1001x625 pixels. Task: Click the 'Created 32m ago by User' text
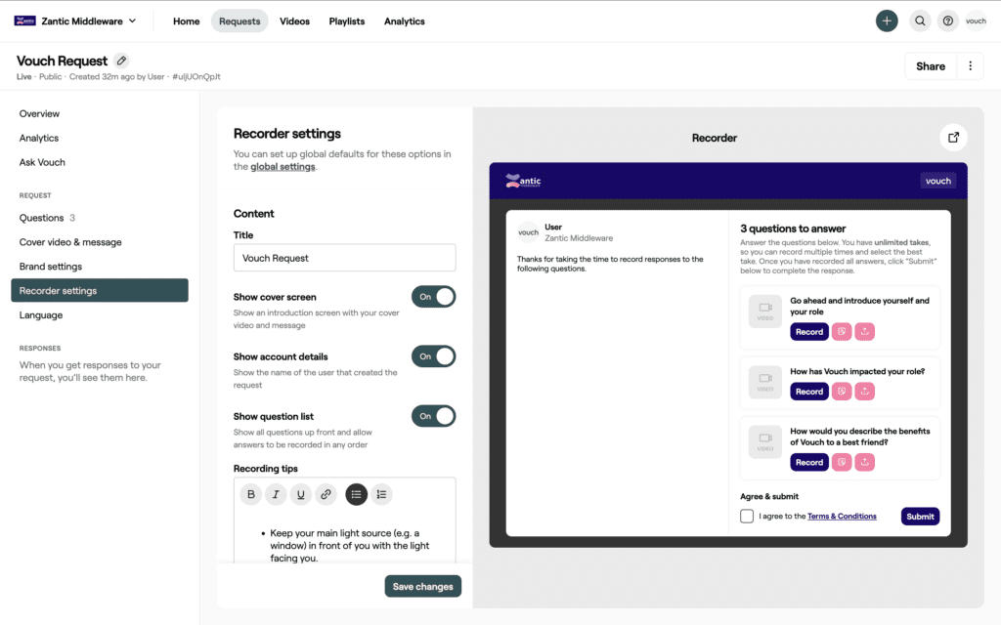(x=117, y=76)
